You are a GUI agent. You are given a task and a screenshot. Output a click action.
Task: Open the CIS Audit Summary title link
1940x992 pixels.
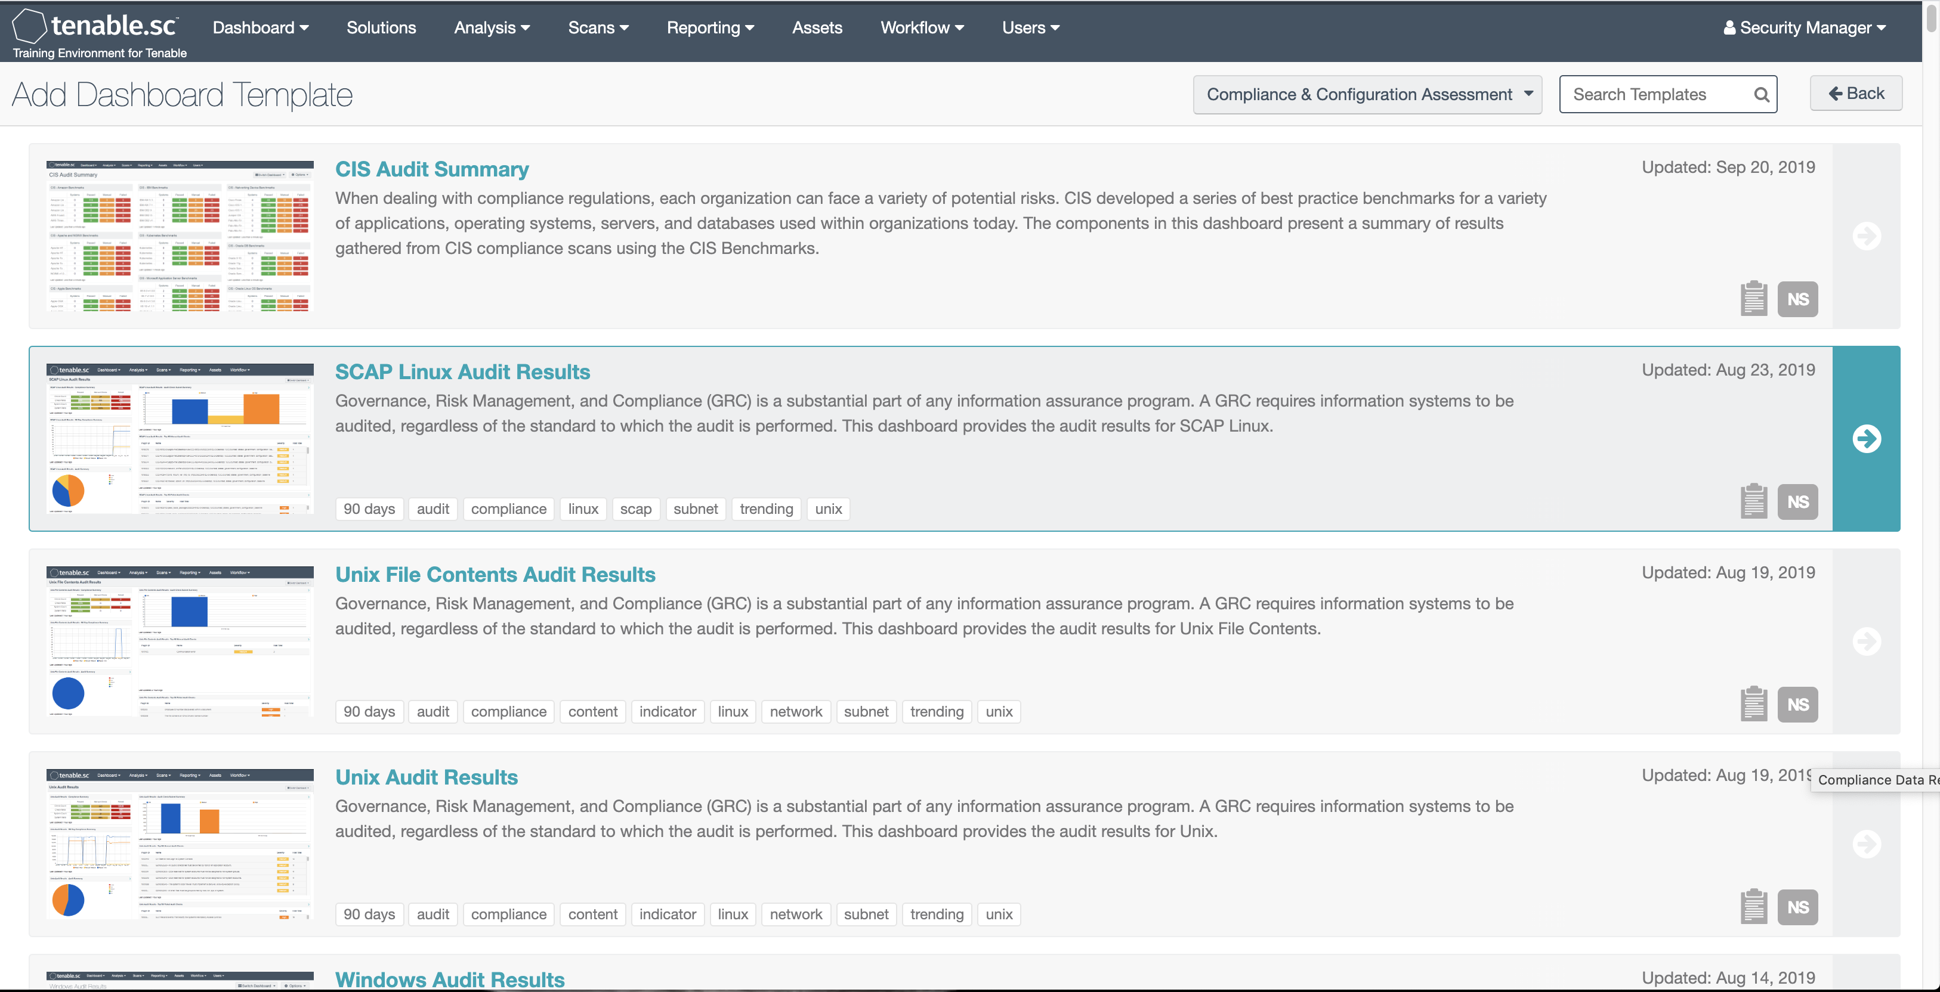click(431, 169)
